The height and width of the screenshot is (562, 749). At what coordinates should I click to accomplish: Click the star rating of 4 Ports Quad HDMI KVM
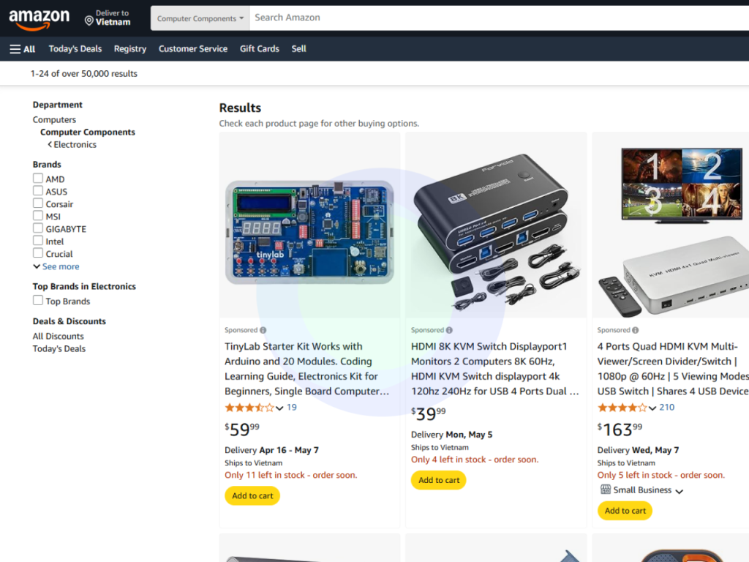tap(622, 408)
